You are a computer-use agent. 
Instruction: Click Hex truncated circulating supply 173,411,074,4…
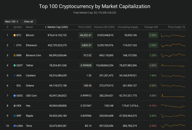[x=131, y=106]
